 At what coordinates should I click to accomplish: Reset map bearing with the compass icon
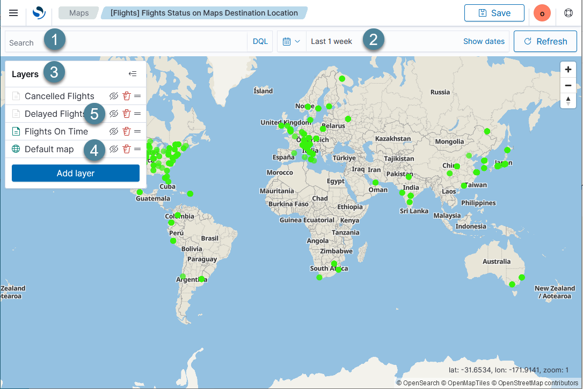(568, 101)
